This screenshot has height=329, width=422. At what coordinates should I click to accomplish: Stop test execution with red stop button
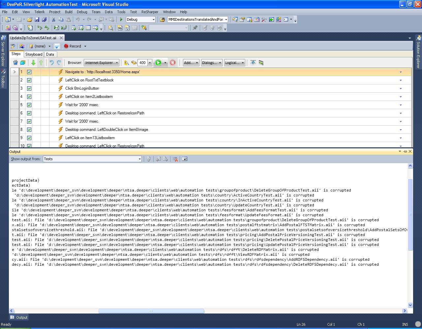click(172, 63)
